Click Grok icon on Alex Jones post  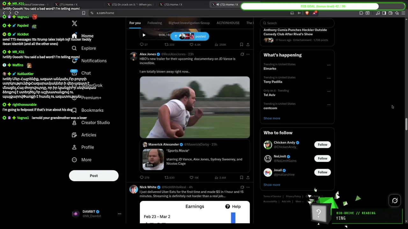tap(242, 54)
